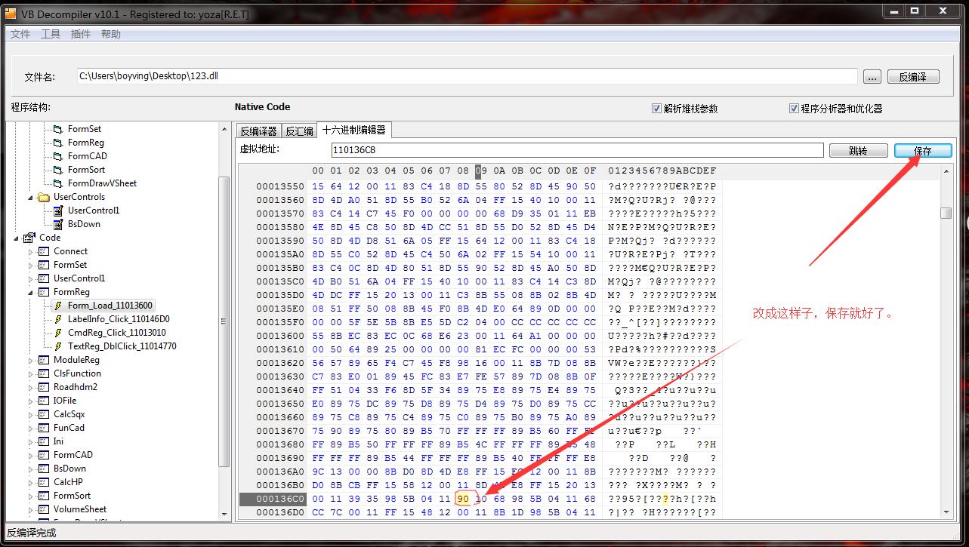
Task: Click the virtual address input field
Action: click(529, 150)
